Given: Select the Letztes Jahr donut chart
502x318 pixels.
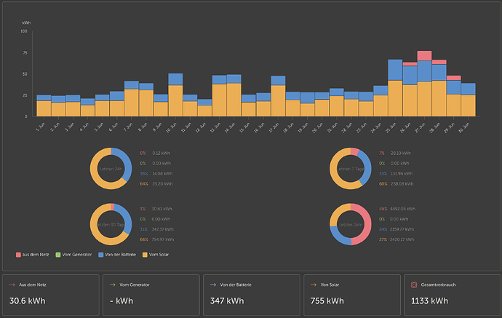Looking at the screenshot, I should point(351,224).
